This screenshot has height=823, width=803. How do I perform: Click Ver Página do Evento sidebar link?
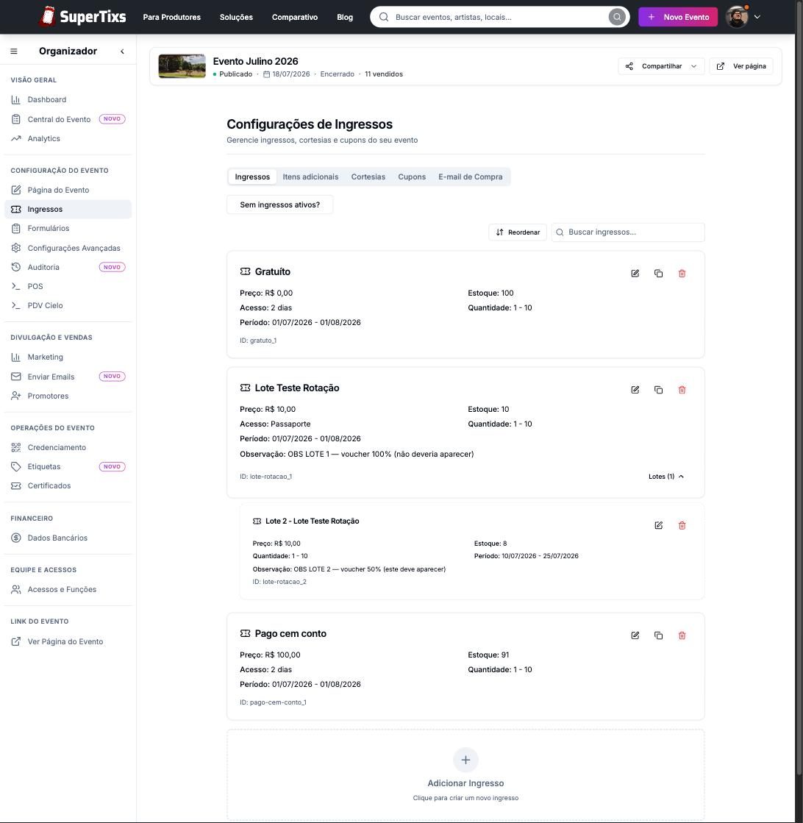coord(68,641)
